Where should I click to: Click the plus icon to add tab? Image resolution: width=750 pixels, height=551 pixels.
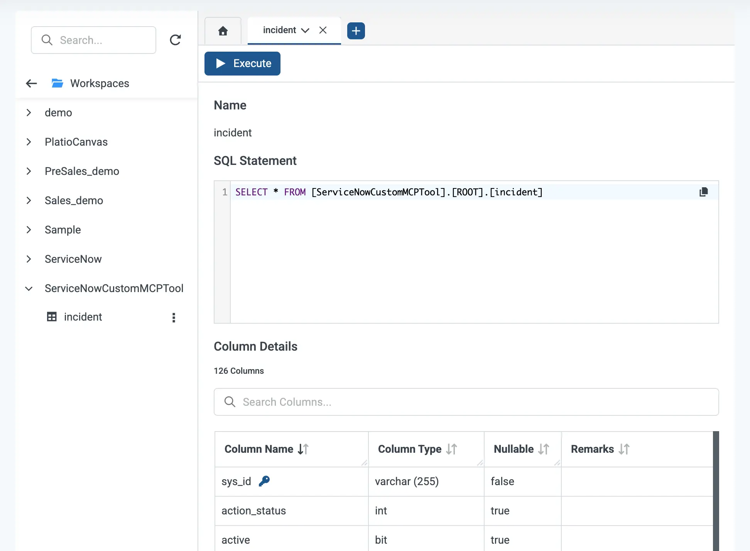(356, 31)
